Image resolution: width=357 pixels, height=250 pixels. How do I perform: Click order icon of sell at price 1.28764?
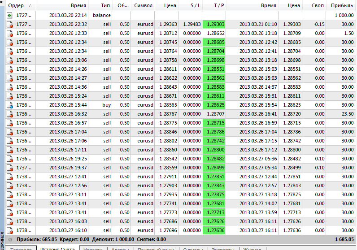pos(10,52)
